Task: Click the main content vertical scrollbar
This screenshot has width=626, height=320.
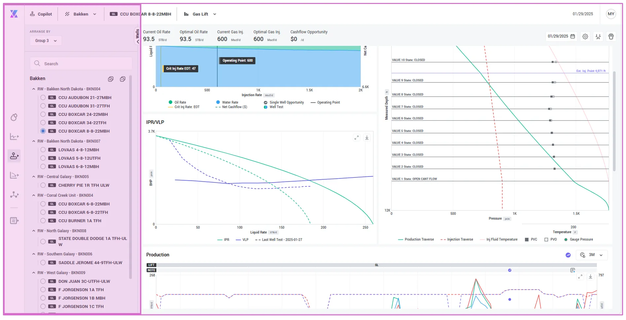Action: (x=614, y=121)
